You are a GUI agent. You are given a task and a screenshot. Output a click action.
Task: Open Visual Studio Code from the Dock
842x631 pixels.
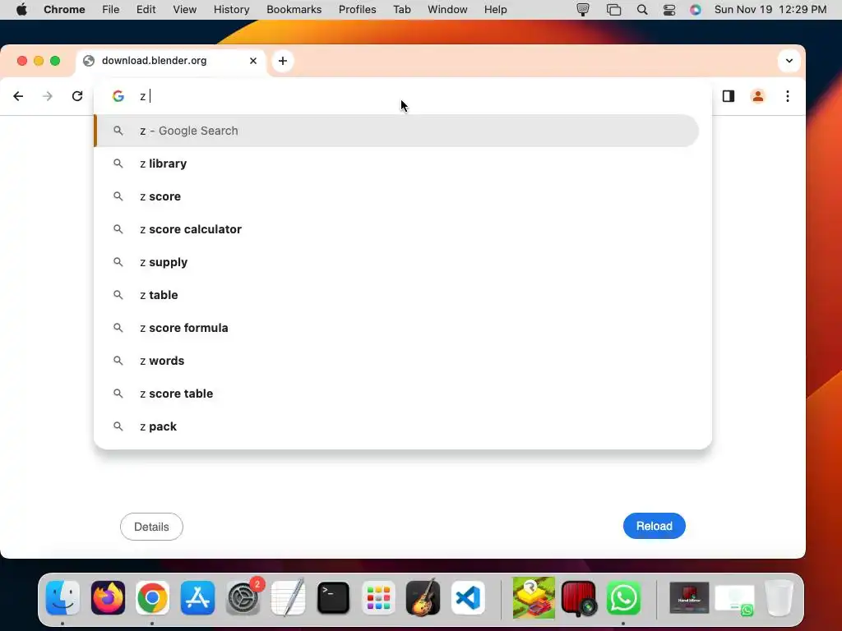[x=468, y=598]
